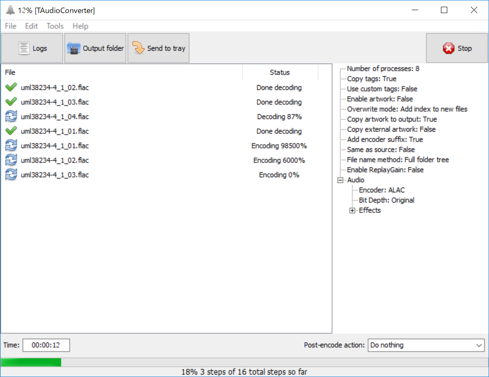
Task: Click 'Decoding 87%' status cell
Action: pyautogui.click(x=279, y=117)
